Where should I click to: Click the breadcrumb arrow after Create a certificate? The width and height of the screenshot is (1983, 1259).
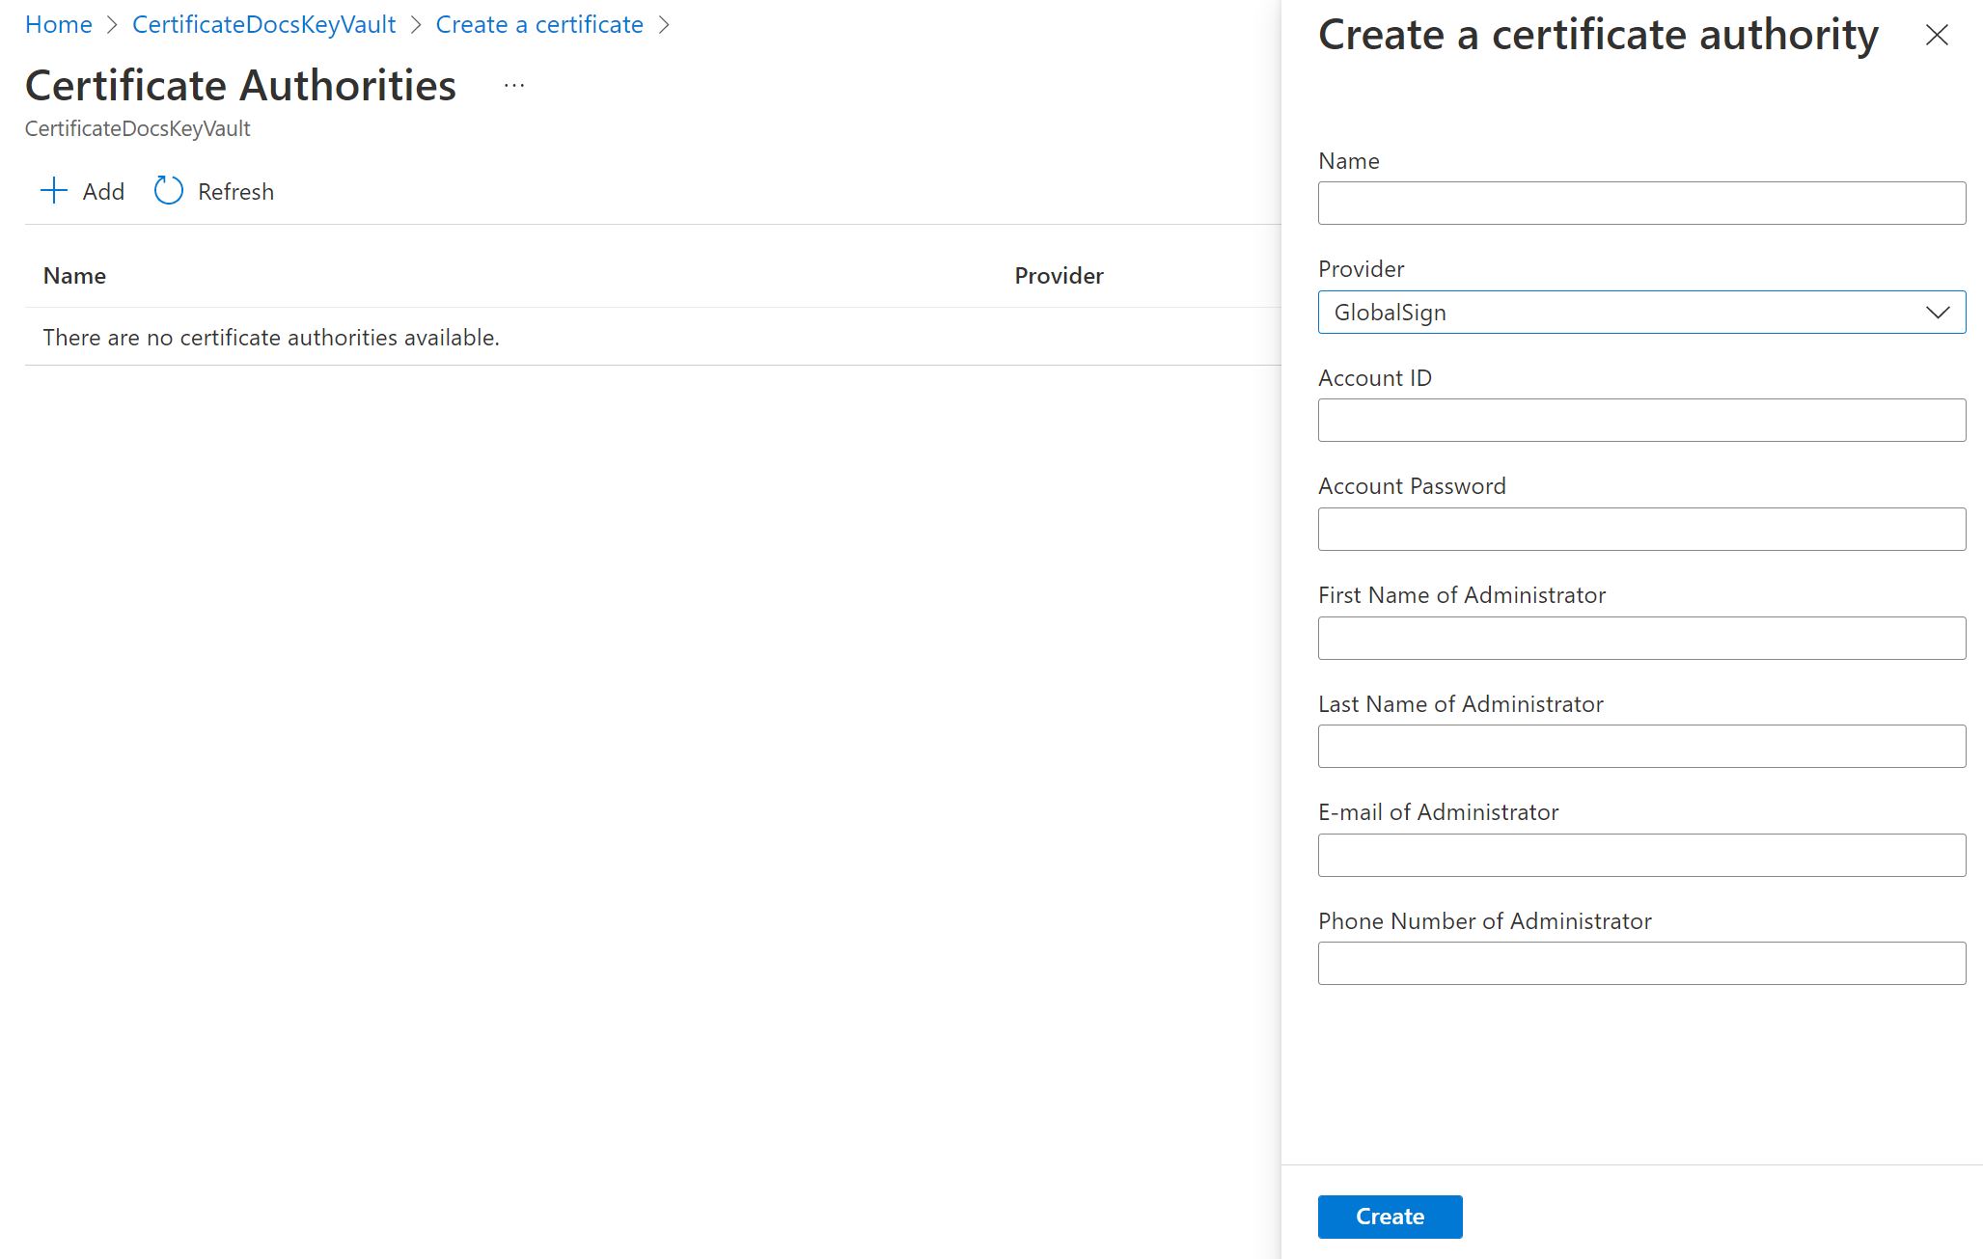click(x=666, y=24)
